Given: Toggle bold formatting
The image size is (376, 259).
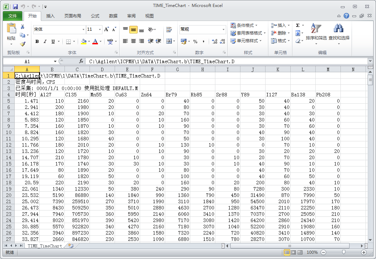Looking at the screenshot, I should (x=37, y=41).
